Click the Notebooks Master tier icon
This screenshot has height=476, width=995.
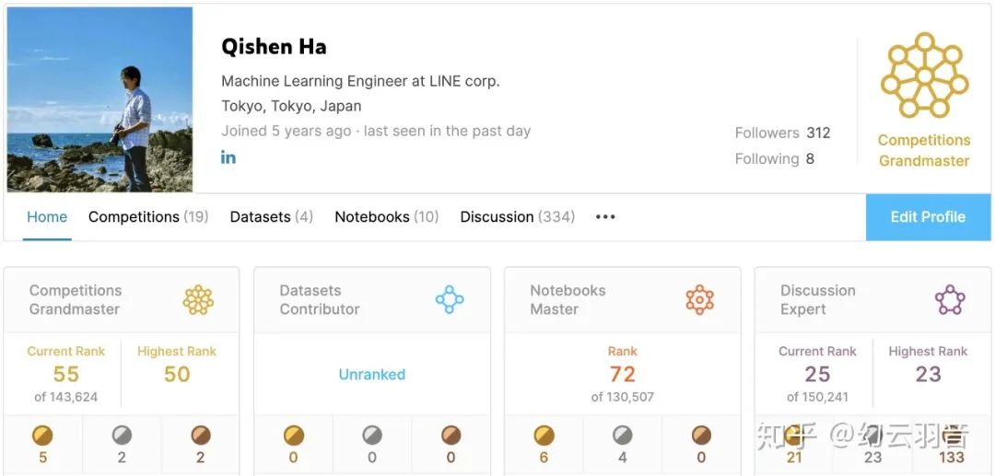point(699,299)
